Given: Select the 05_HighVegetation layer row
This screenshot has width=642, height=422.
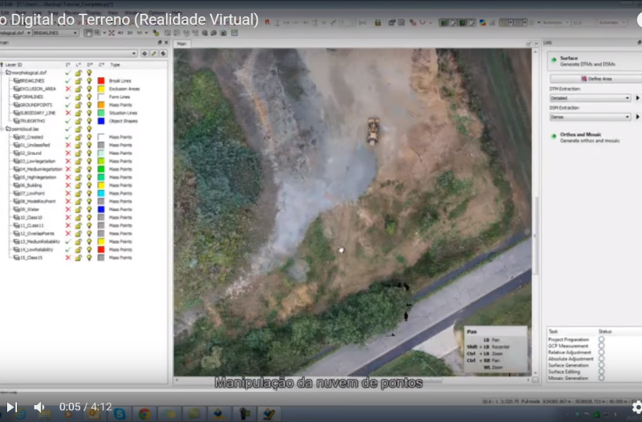Looking at the screenshot, I should [x=72, y=178].
